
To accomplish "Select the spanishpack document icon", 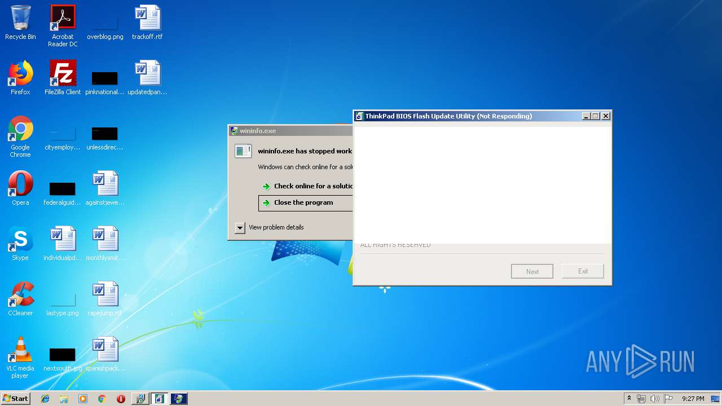I will (105, 354).
